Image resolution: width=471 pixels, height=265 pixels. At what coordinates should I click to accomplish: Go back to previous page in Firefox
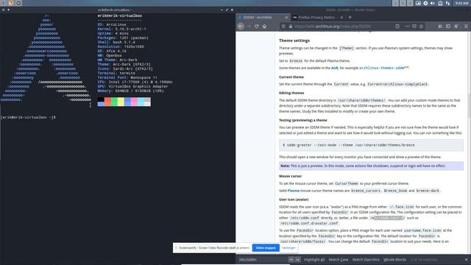[241, 26]
